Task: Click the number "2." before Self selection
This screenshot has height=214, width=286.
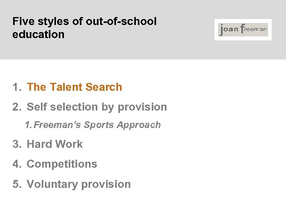Action: coord(17,107)
